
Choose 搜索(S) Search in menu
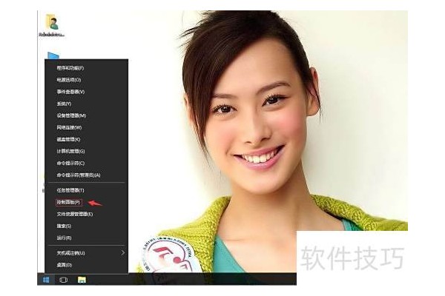point(86,226)
